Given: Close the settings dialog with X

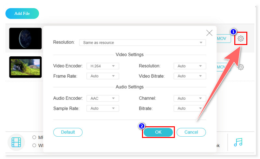Looking at the screenshot, I should tap(209, 33).
